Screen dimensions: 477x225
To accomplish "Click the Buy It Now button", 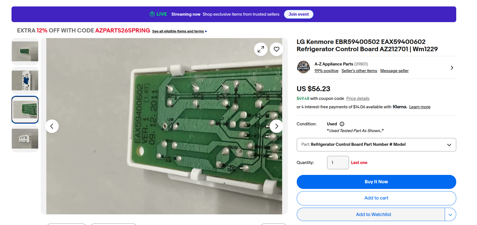I will 376,182.
